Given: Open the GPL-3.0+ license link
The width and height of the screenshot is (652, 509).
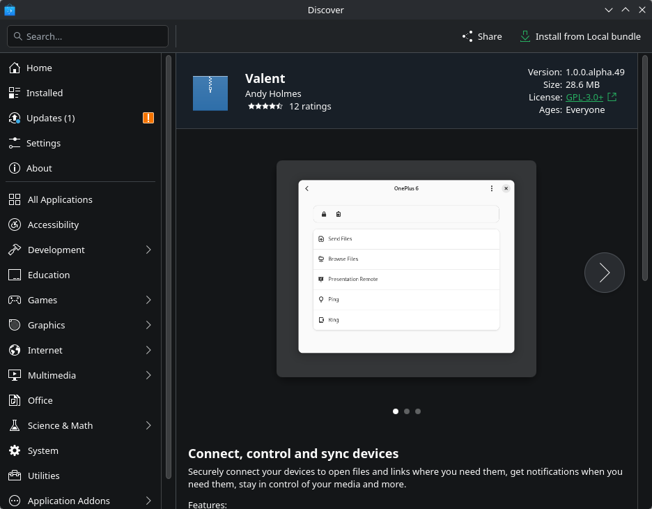Looking at the screenshot, I should [584, 97].
